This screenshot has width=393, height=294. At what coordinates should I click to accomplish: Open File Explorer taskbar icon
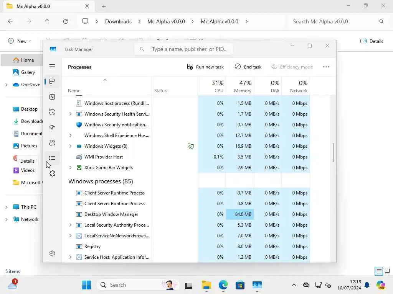pos(206,285)
